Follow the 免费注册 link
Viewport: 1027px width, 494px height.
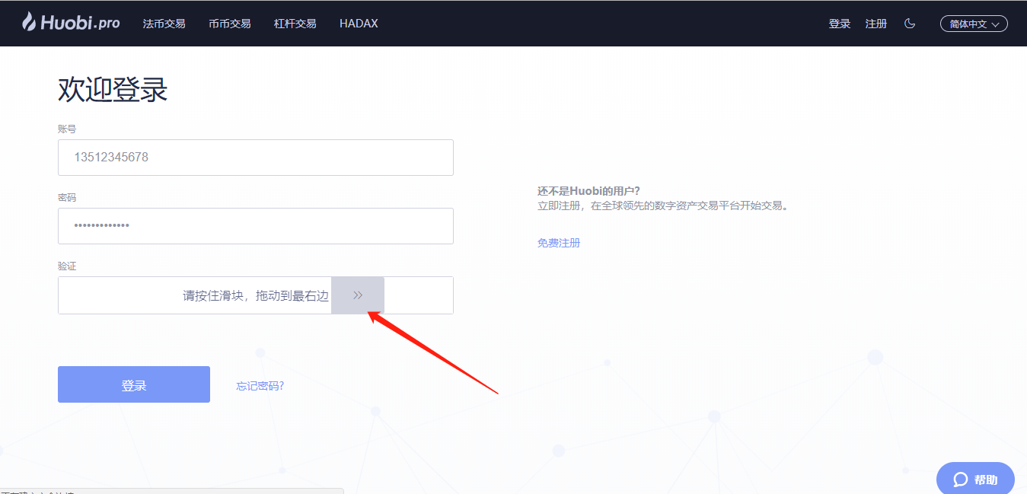coord(558,243)
